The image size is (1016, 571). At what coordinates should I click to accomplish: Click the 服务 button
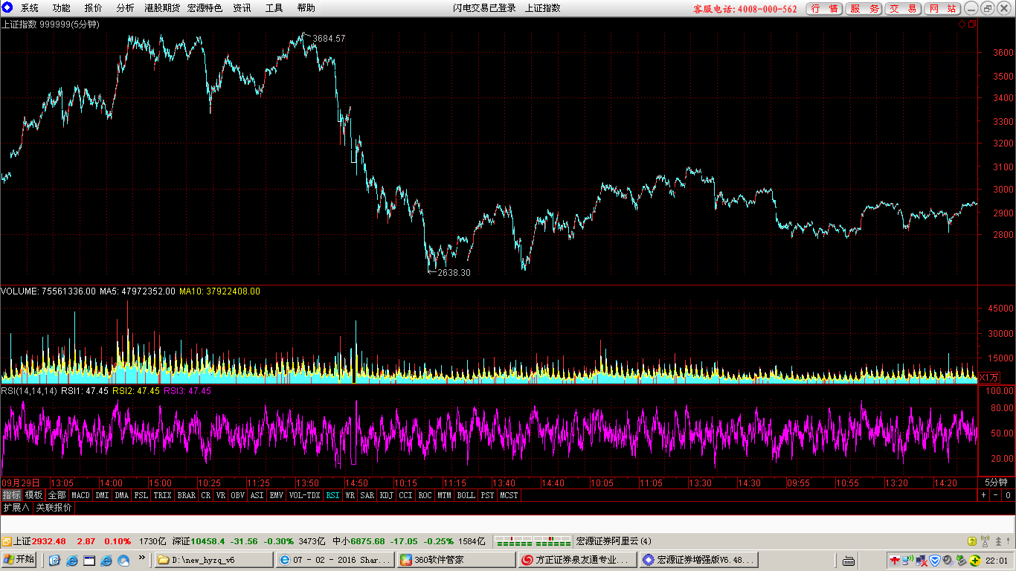(864, 9)
